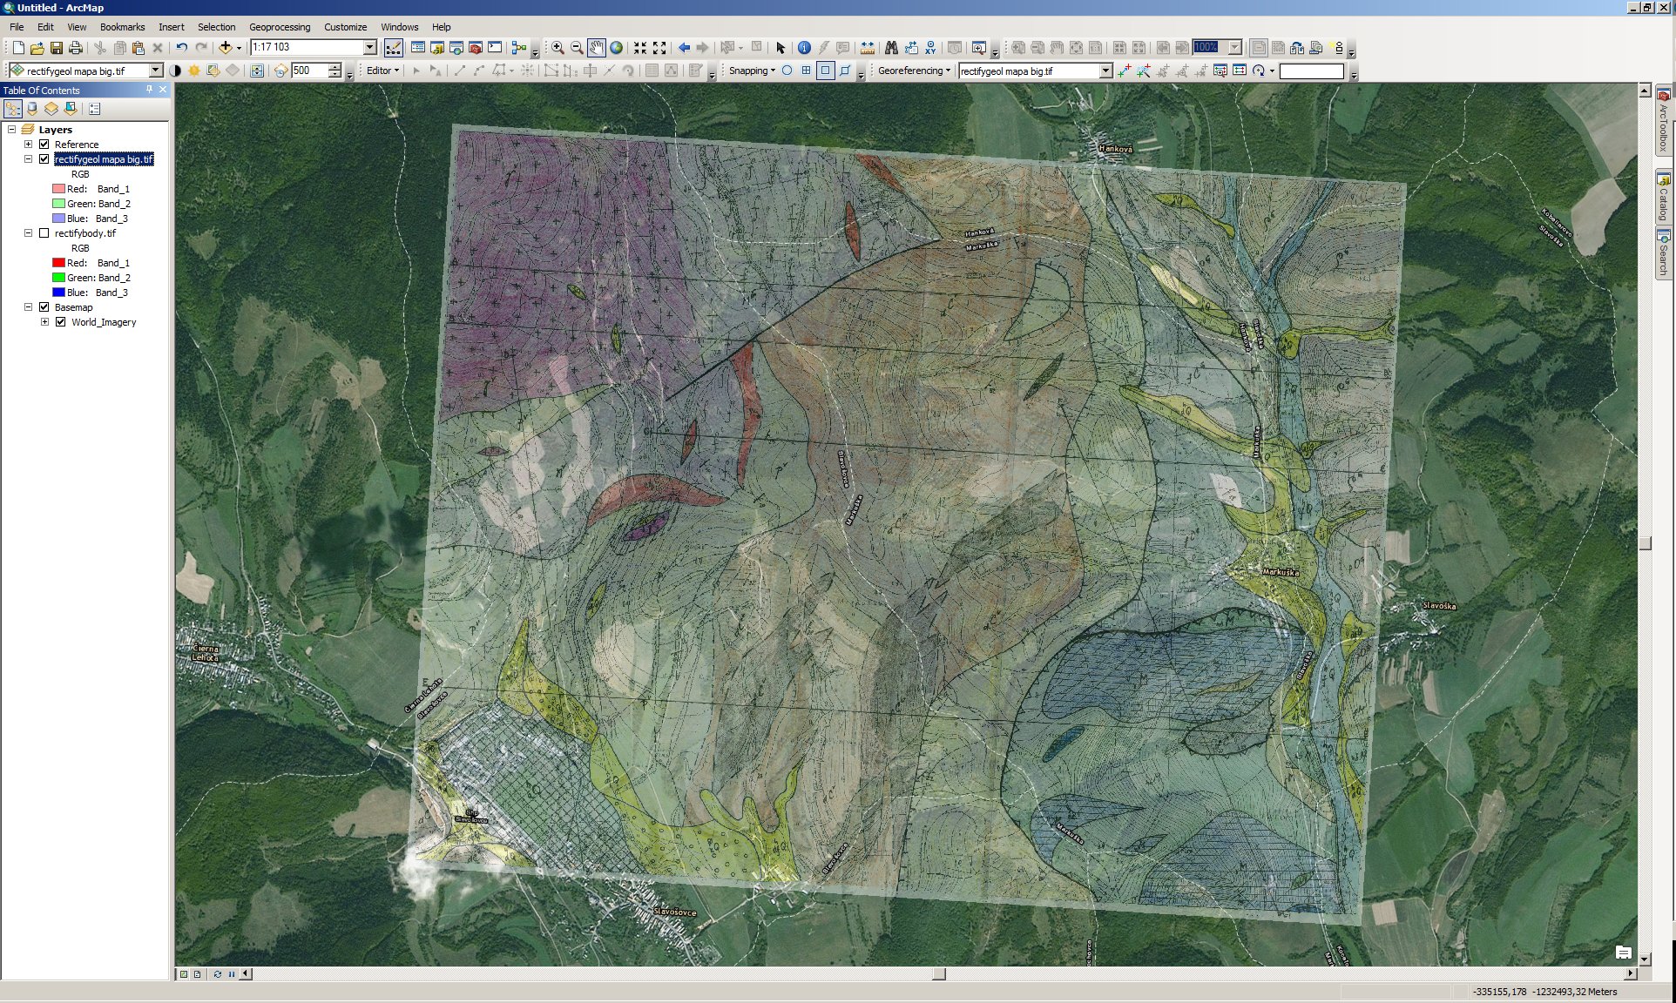Viewport: 1676px width, 1003px height.
Task: Toggle Basemap layer checkbox
Action: click(44, 307)
